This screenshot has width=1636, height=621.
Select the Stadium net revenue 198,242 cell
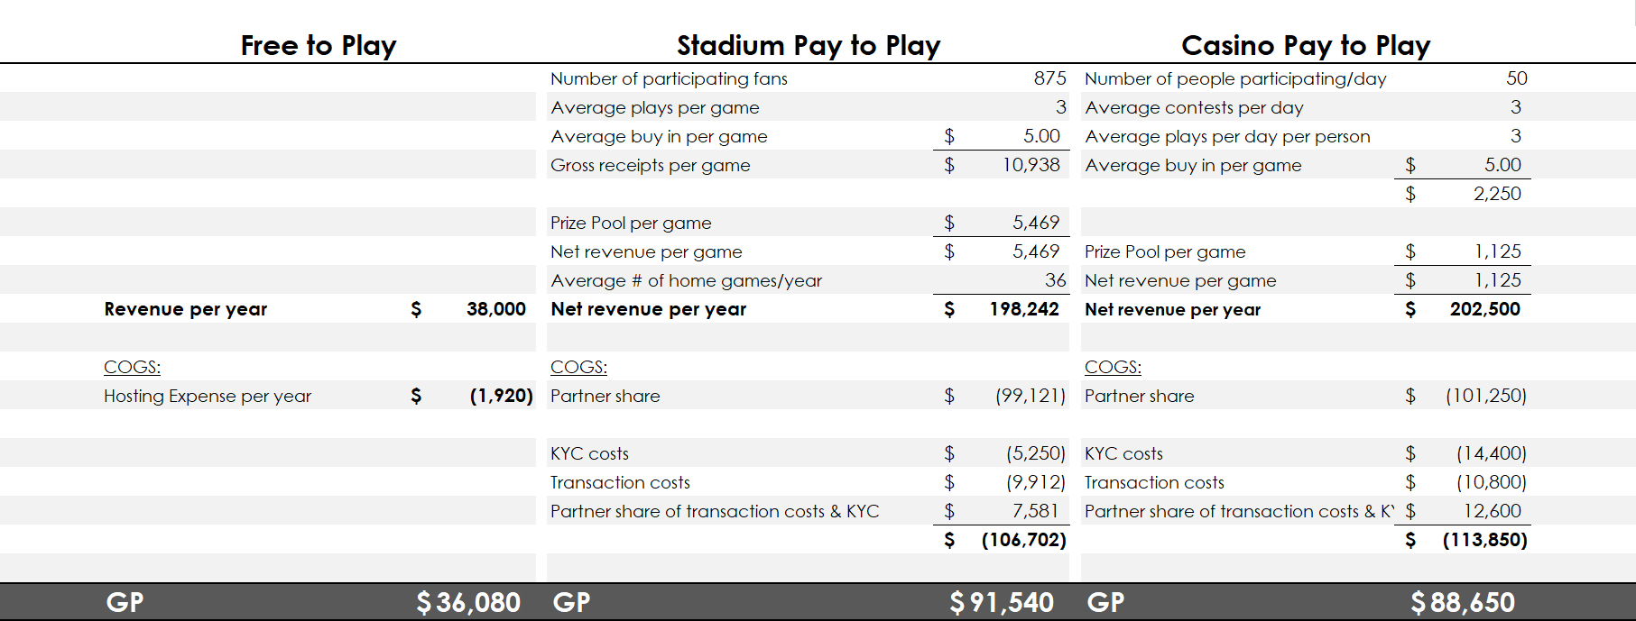1024,309
